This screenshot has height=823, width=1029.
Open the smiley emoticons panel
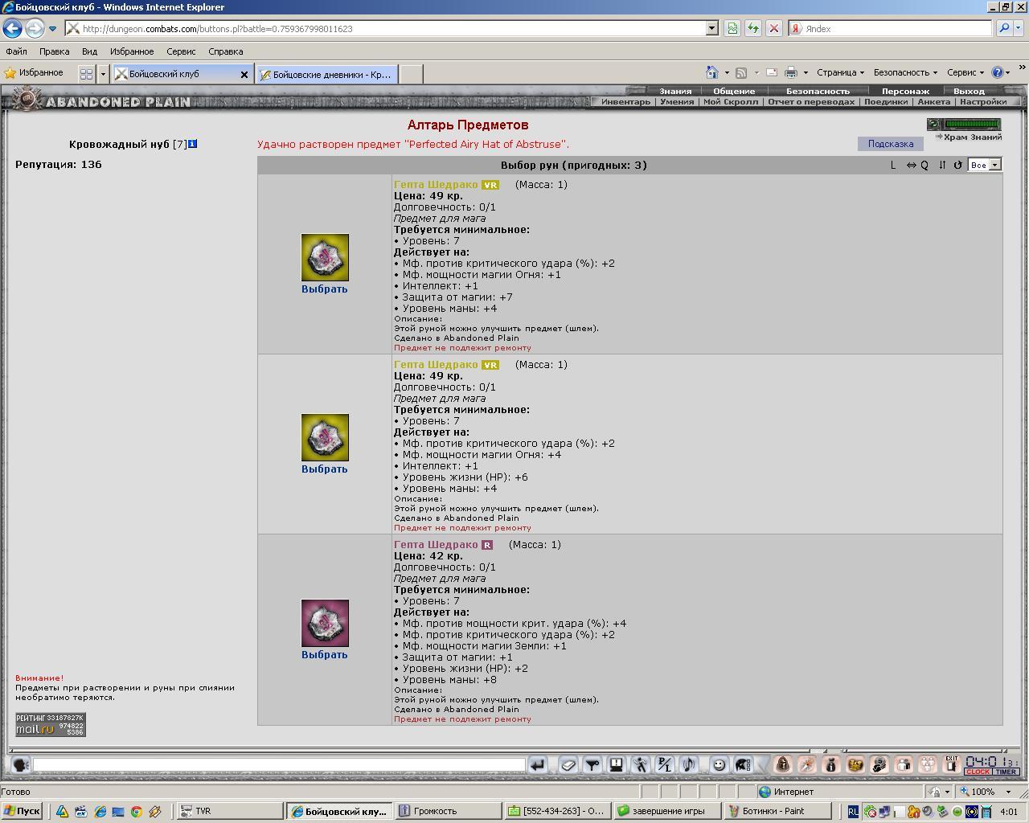click(719, 764)
